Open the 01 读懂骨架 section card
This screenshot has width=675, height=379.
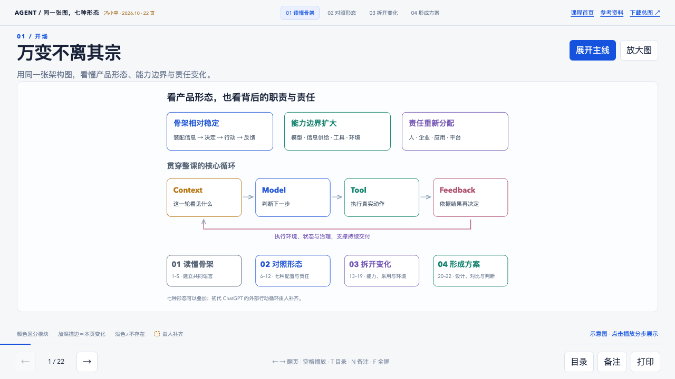pos(204,271)
